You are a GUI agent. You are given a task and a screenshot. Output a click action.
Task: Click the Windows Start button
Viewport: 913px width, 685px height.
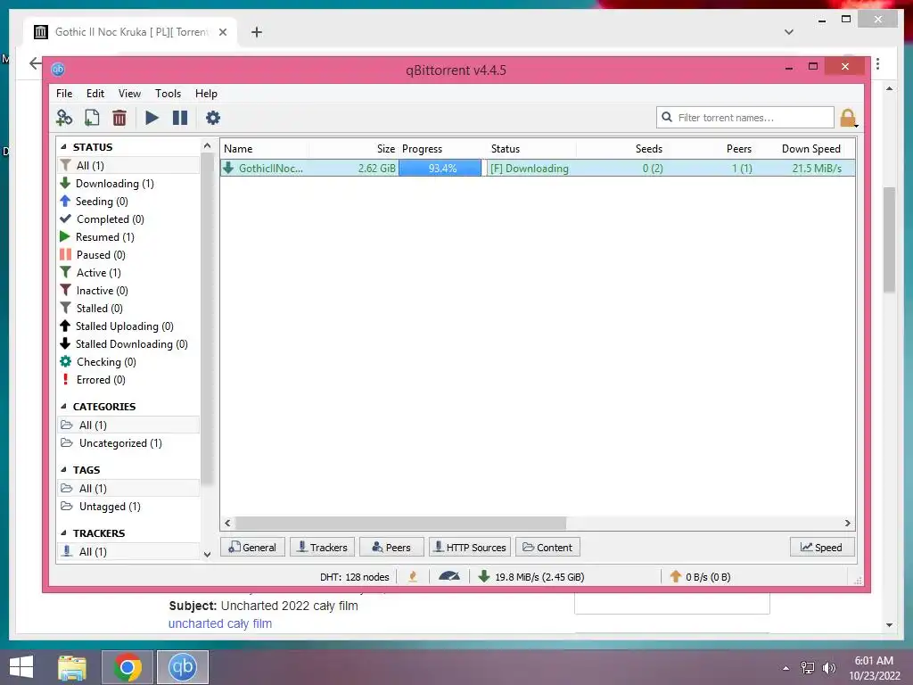coord(21,667)
